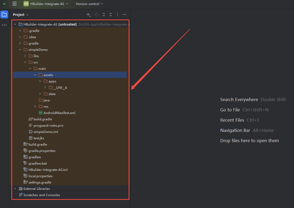Open More tool windows ellipsis
The width and height of the screenshot is (294, 208).
pyautogui.click(x=4, y=25)
